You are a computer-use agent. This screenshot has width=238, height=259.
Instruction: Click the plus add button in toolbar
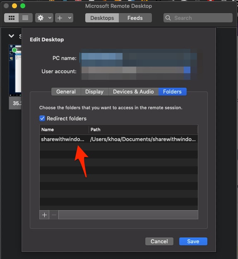(60, 18)
